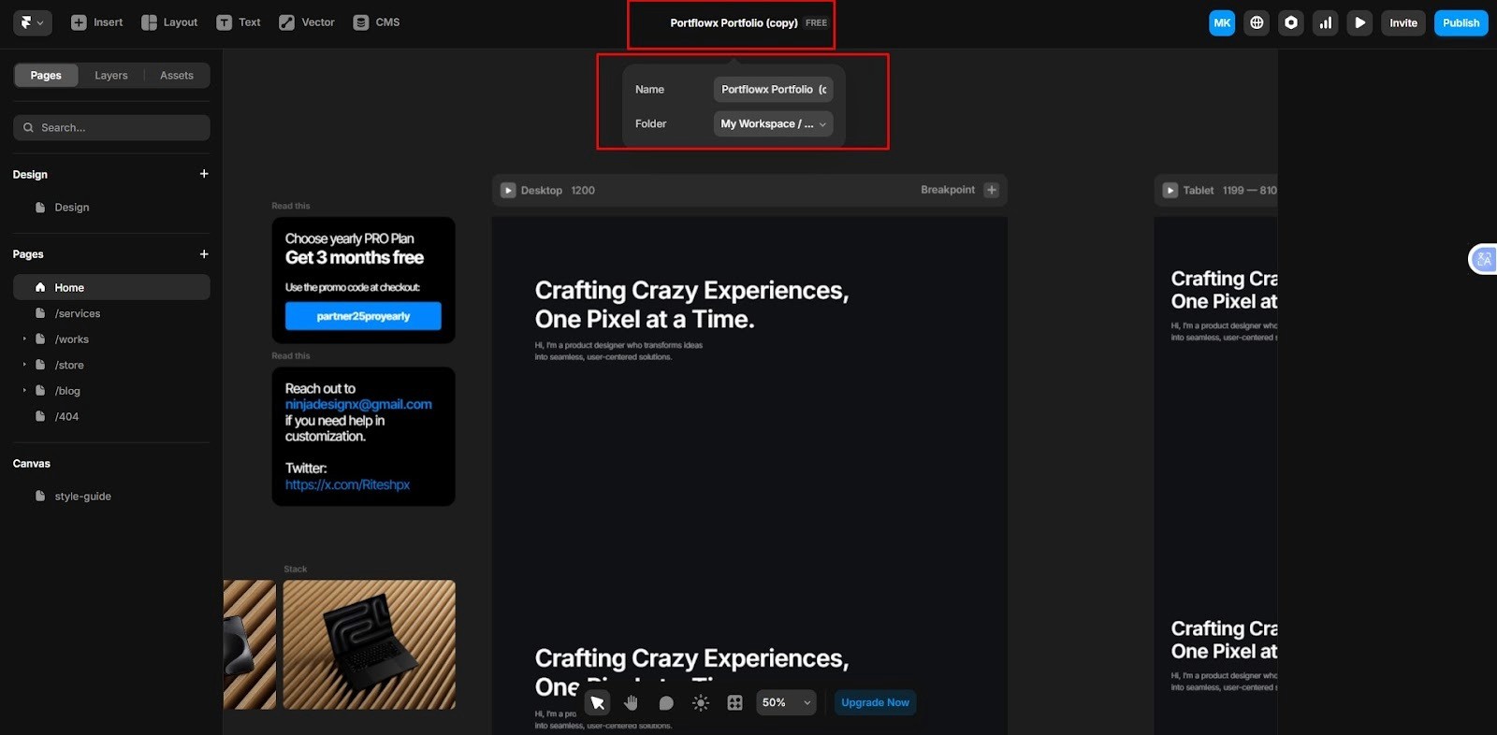Open the Vector tool
The height and width of the screenshot is (735, 1497).
[x=307, y=22]
